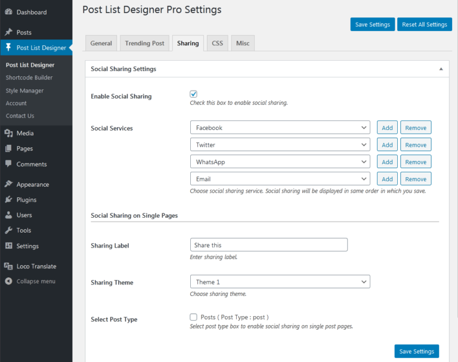Click the Posts pushpin icon
458x362 pixels.
(8, 32)
